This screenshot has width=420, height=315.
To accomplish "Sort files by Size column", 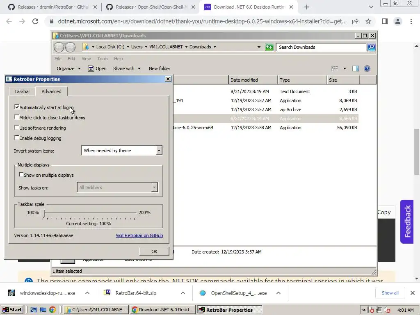I will (x=343, y=80).
